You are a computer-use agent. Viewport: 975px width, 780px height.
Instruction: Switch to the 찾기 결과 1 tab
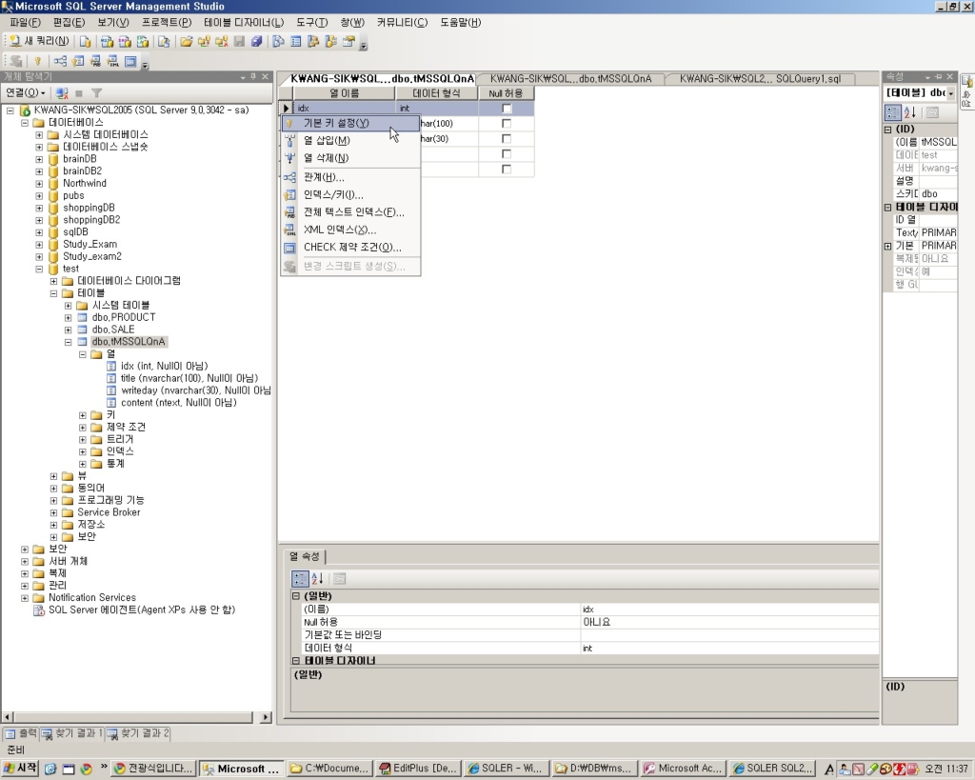coord(72,733)
